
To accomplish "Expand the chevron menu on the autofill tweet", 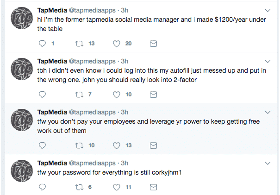I will 268,61.
